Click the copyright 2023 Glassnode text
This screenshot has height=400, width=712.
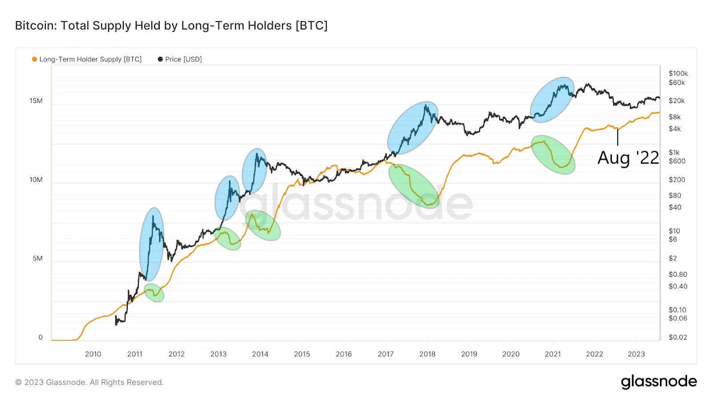(x=89, y=382)
